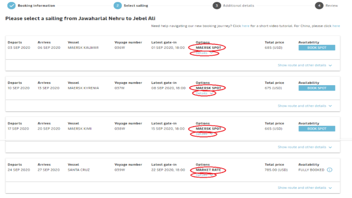Image resolution: width=352 pixels, height=198 pixels.
Task: Click arrival date 13 SEP 2020
Action: 48,88
